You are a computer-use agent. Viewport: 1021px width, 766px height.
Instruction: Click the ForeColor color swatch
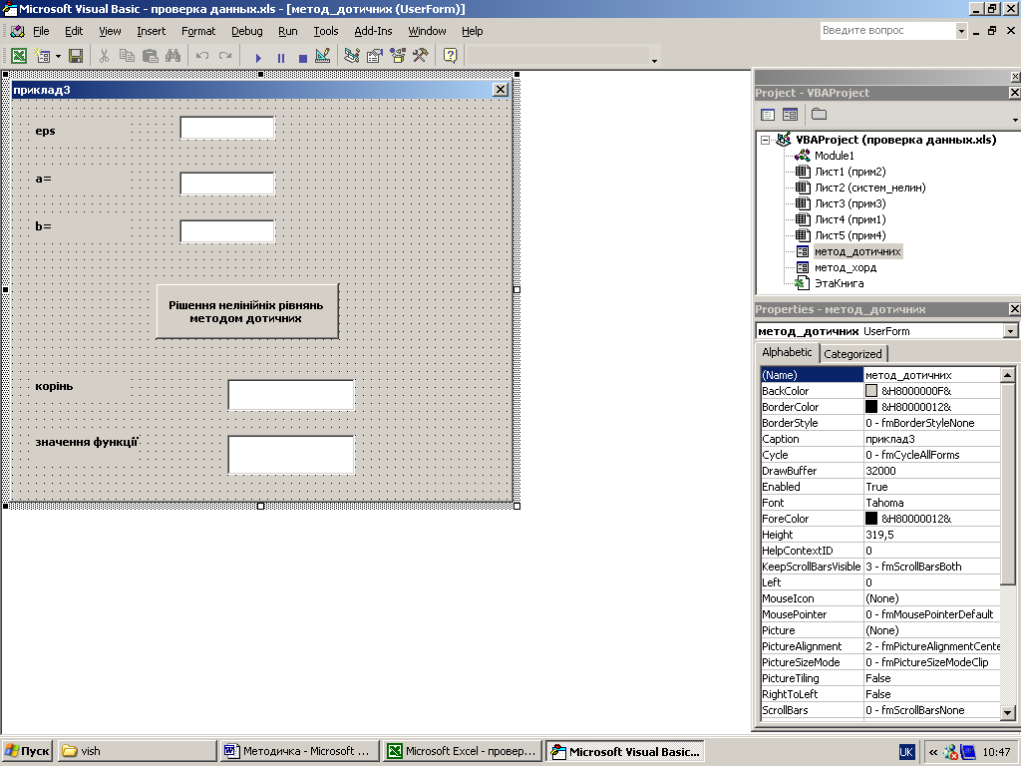871,519
